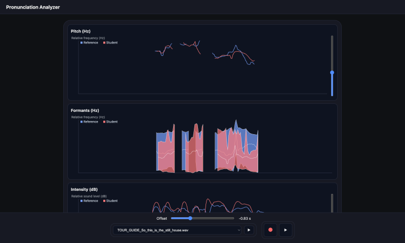Click the Pronunciation Analyzer title

33,7
